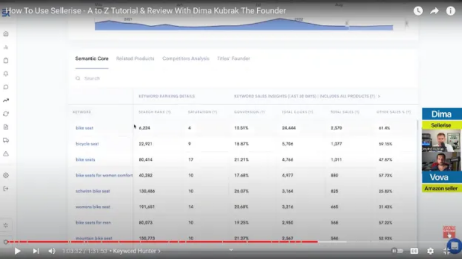Toggle the autoplay switch
The height and width of the screenshot is (259, 462).
[x=397, y=251]
